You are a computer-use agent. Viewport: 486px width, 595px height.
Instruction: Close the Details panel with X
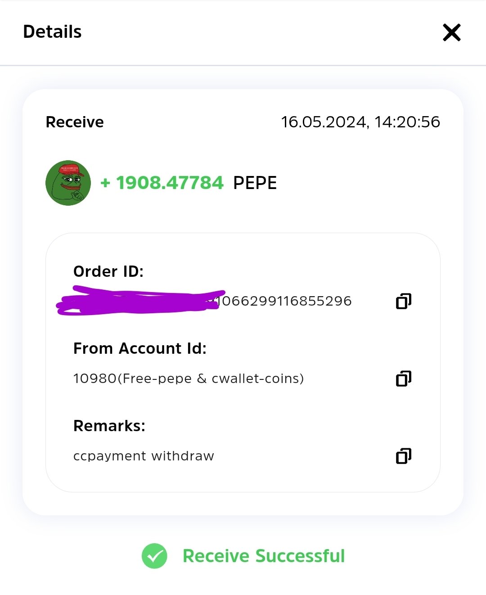(x=451, y=32)
